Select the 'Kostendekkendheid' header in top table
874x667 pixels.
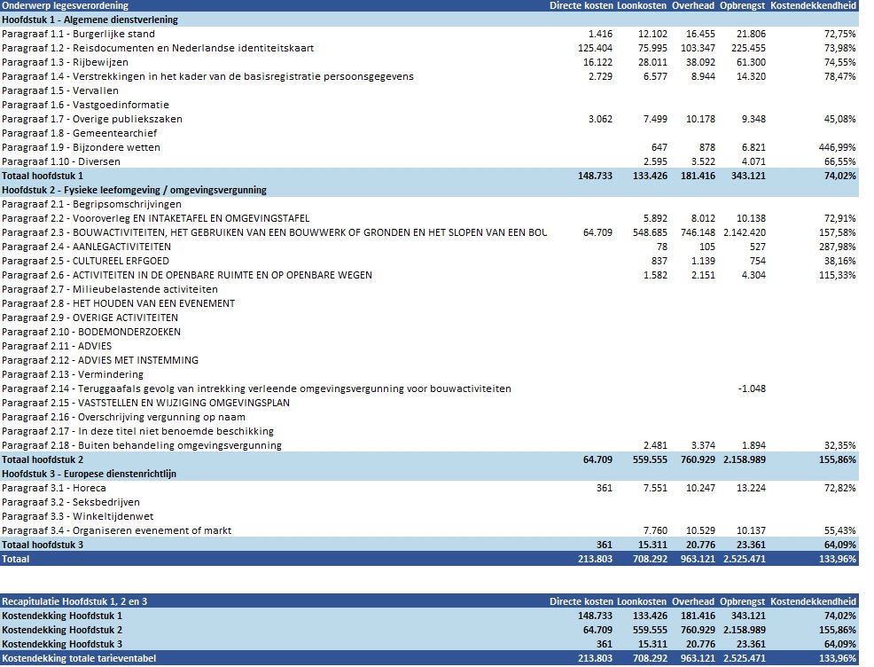pos(814,5)
